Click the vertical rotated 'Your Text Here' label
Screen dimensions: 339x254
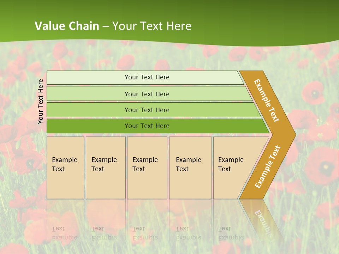[x=41, y=101]
